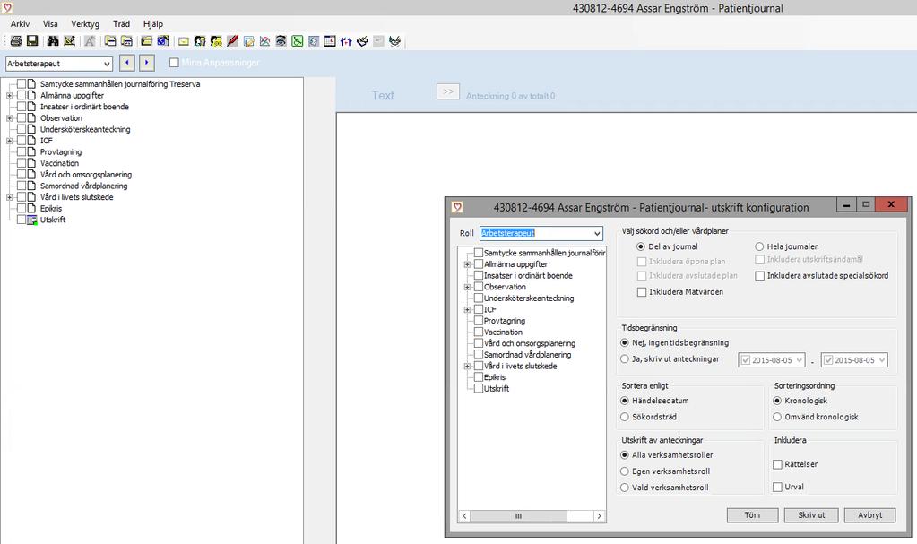Viewport: 917px width, 544px height.
Task: Click the dialog tree scrollbar's right arrow
Action: coord(599,516)
